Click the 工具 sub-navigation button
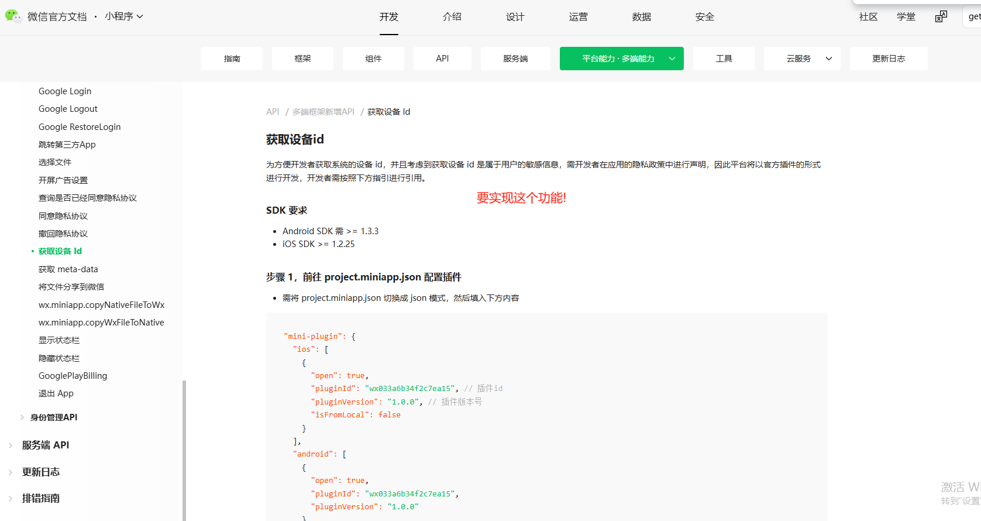The height and width of the screenshot is (521, 981). [x=724, y=59]
